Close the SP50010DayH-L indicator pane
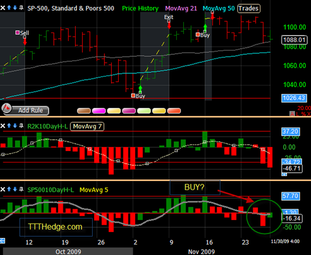 coord(3,189)
